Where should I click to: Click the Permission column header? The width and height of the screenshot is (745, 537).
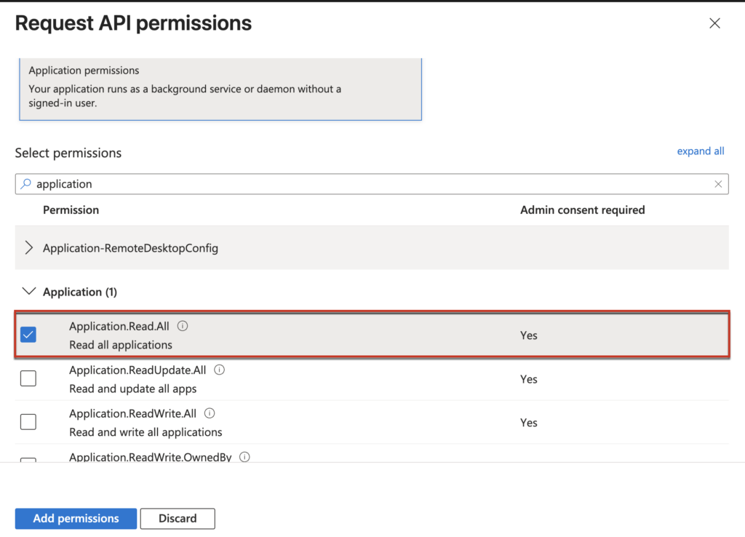click(71, 210)
